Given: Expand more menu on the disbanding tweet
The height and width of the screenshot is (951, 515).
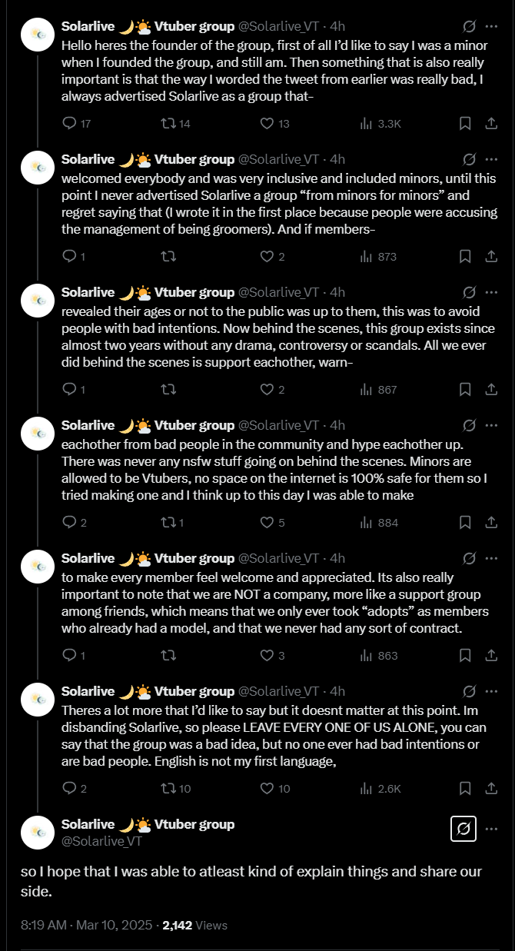Looking at the screenshot, I should point(490,691).
